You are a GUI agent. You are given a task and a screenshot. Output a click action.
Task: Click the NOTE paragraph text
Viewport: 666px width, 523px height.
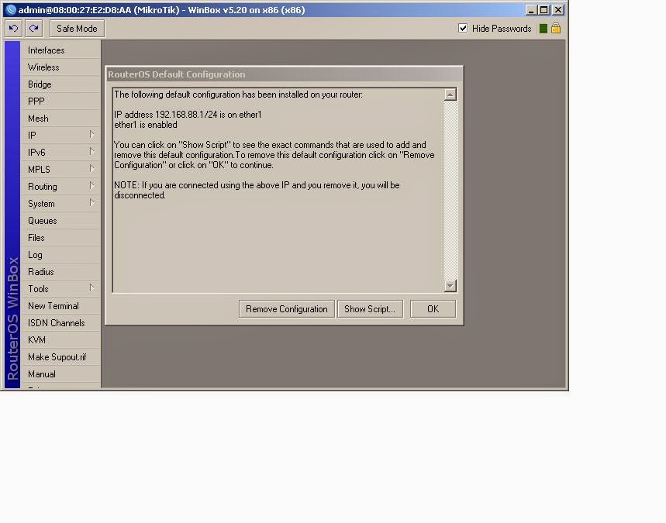257,190
